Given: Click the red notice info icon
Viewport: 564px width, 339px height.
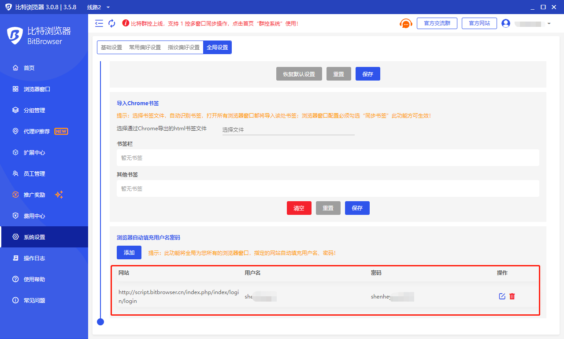Looking at the screenshot, I should coord(126,23).
